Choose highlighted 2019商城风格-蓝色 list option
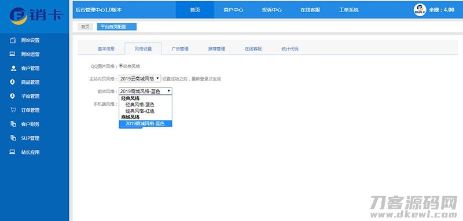 [x=145, y=124]
